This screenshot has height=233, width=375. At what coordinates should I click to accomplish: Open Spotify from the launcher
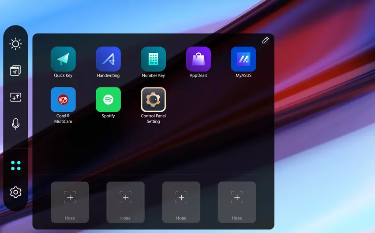pyautogui.click(x=108, y=100)
